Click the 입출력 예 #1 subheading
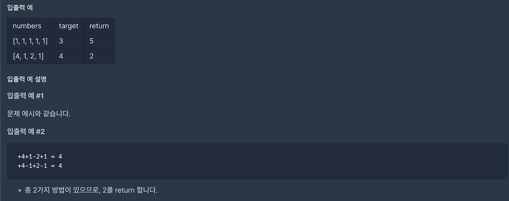 (x=25, y=96)
